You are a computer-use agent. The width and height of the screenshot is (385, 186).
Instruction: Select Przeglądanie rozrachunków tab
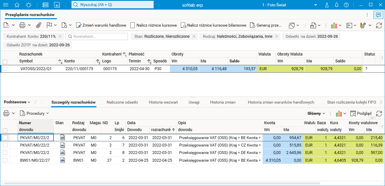click(x=30, y=15)
